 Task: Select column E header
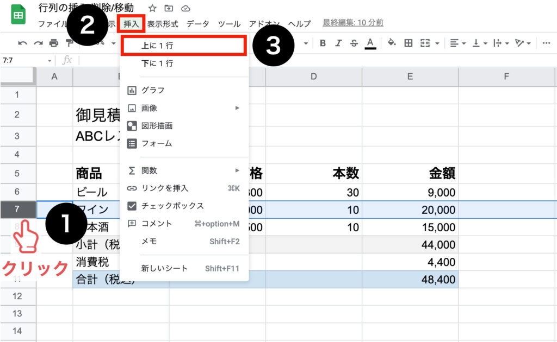tap(410, 77)
